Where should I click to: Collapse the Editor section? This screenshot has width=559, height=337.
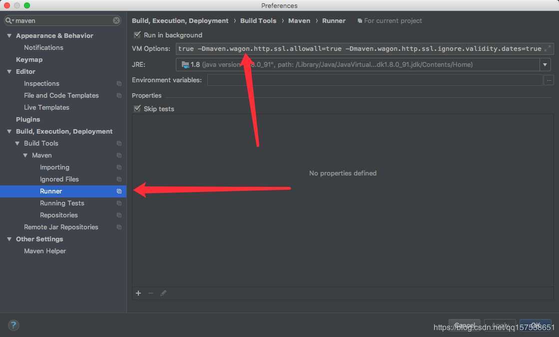[x=9, y=71]
